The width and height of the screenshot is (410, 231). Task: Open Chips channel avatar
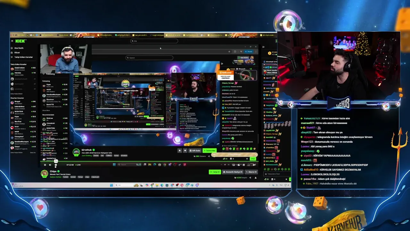44,174
